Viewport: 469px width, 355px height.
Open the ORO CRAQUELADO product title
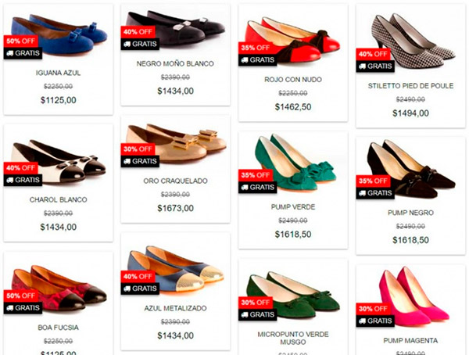[x=175, y=181]
